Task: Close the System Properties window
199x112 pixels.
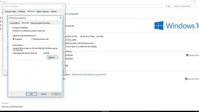Action: [x=63, y=6]
